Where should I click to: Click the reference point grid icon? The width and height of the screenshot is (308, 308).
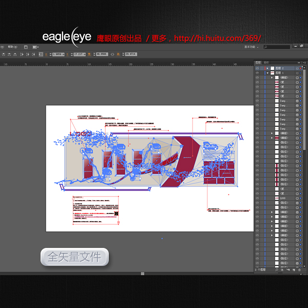[x=41, y=54]
